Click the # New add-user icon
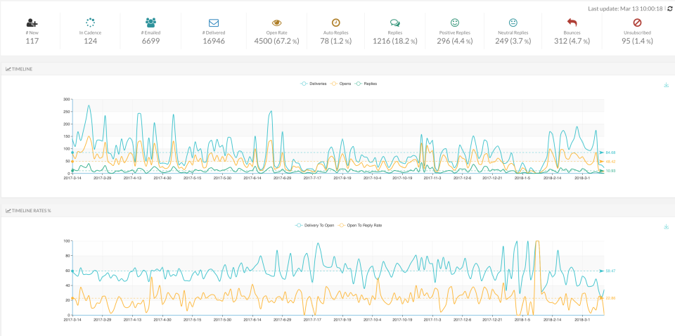This screenshot has height=336, width=675. point(32,22)
